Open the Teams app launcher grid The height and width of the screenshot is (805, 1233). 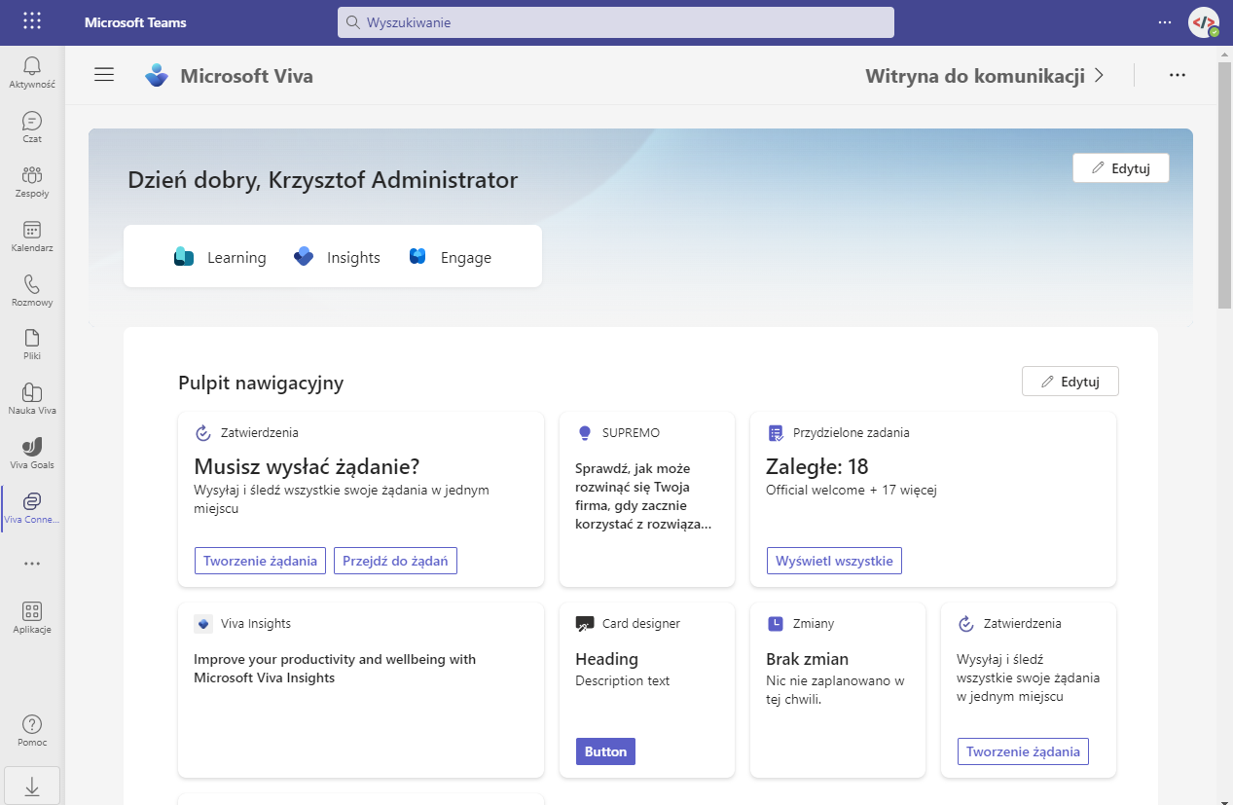(x=32, y=21)
